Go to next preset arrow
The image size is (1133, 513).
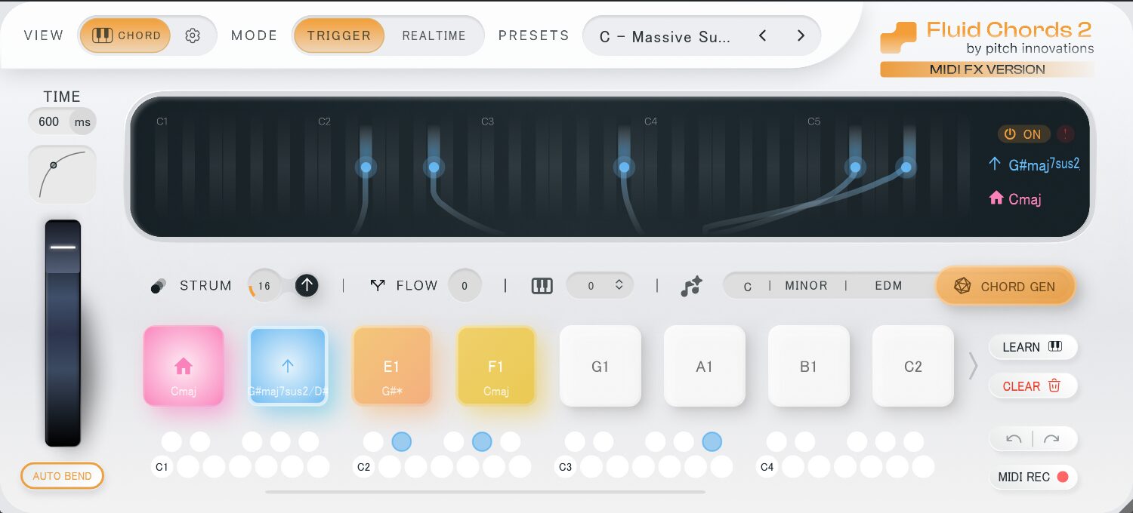(801, 35)
